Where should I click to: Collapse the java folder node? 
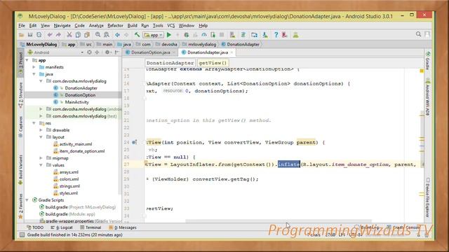tap(34, 74)
